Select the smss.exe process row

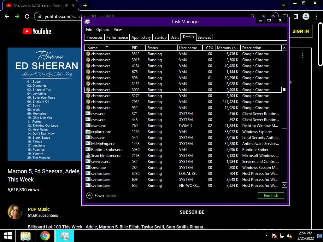[183, 168]
